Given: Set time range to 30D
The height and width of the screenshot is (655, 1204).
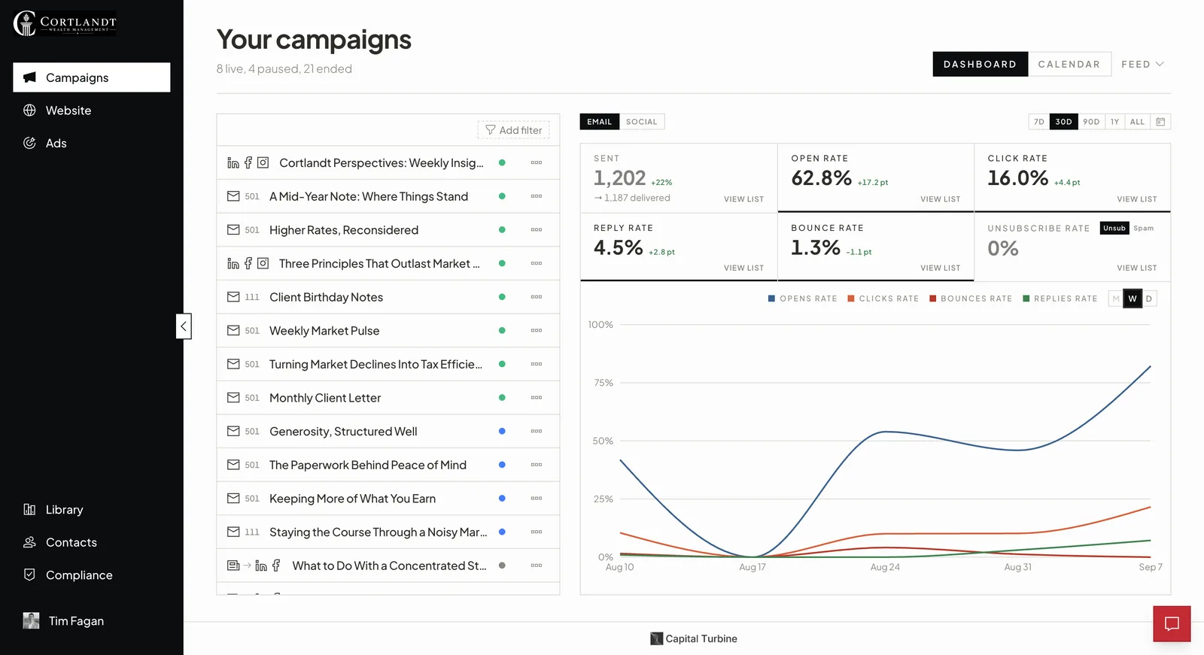Looking at the screenshot, I should click(1063, 122).
